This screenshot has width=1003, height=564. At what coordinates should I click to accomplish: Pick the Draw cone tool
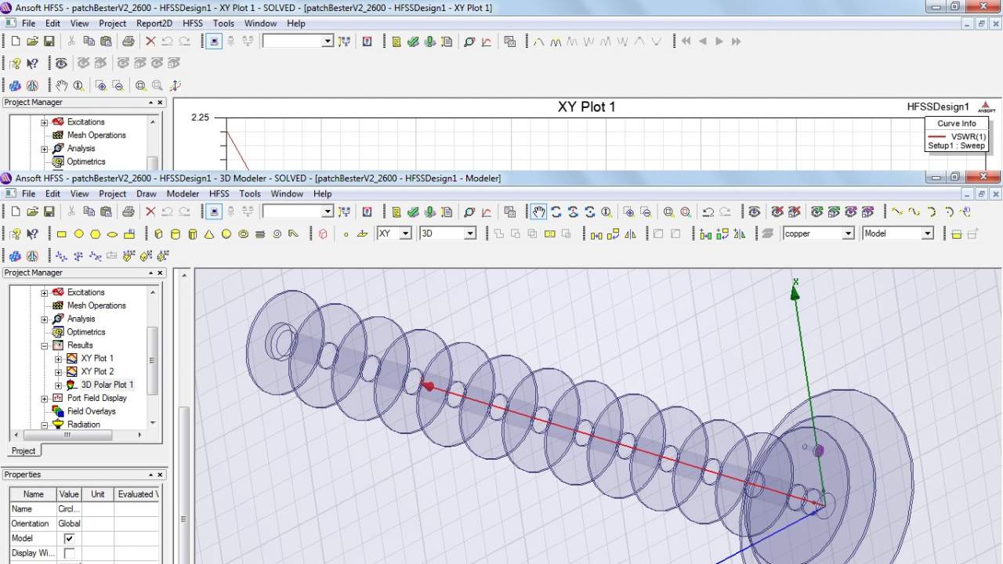(209, 233)
